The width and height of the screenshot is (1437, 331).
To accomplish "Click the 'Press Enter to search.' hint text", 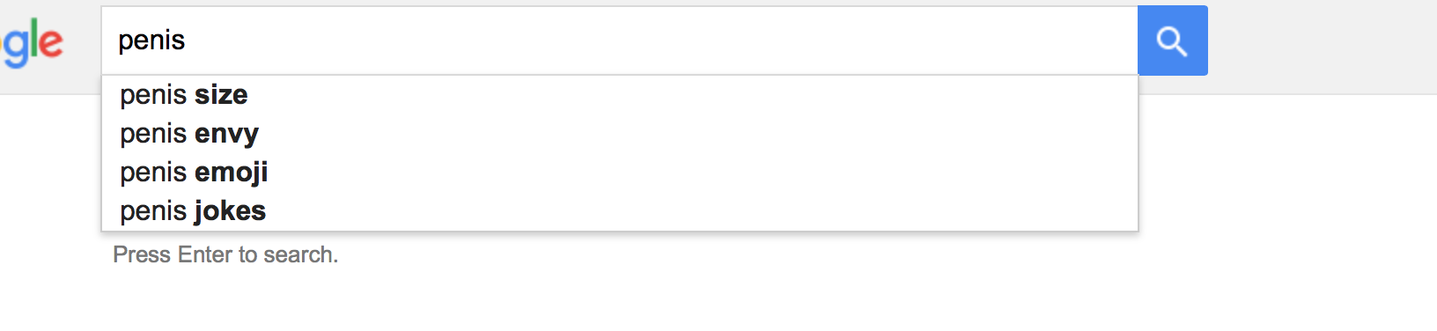I will pos(225,254).
